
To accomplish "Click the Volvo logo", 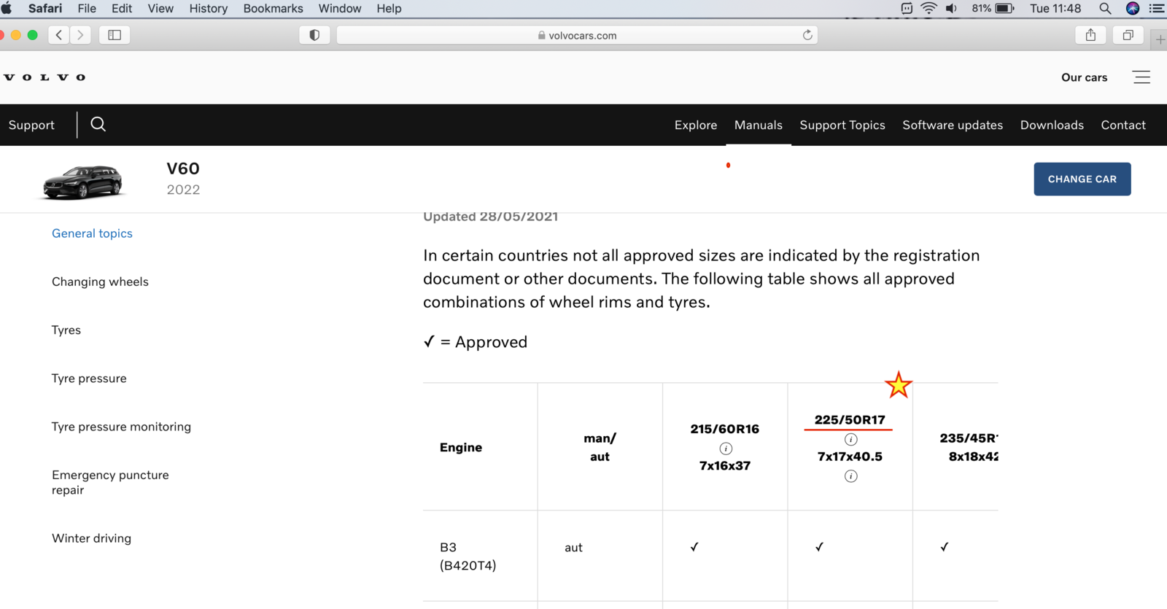I will click(x=45, y=77).
